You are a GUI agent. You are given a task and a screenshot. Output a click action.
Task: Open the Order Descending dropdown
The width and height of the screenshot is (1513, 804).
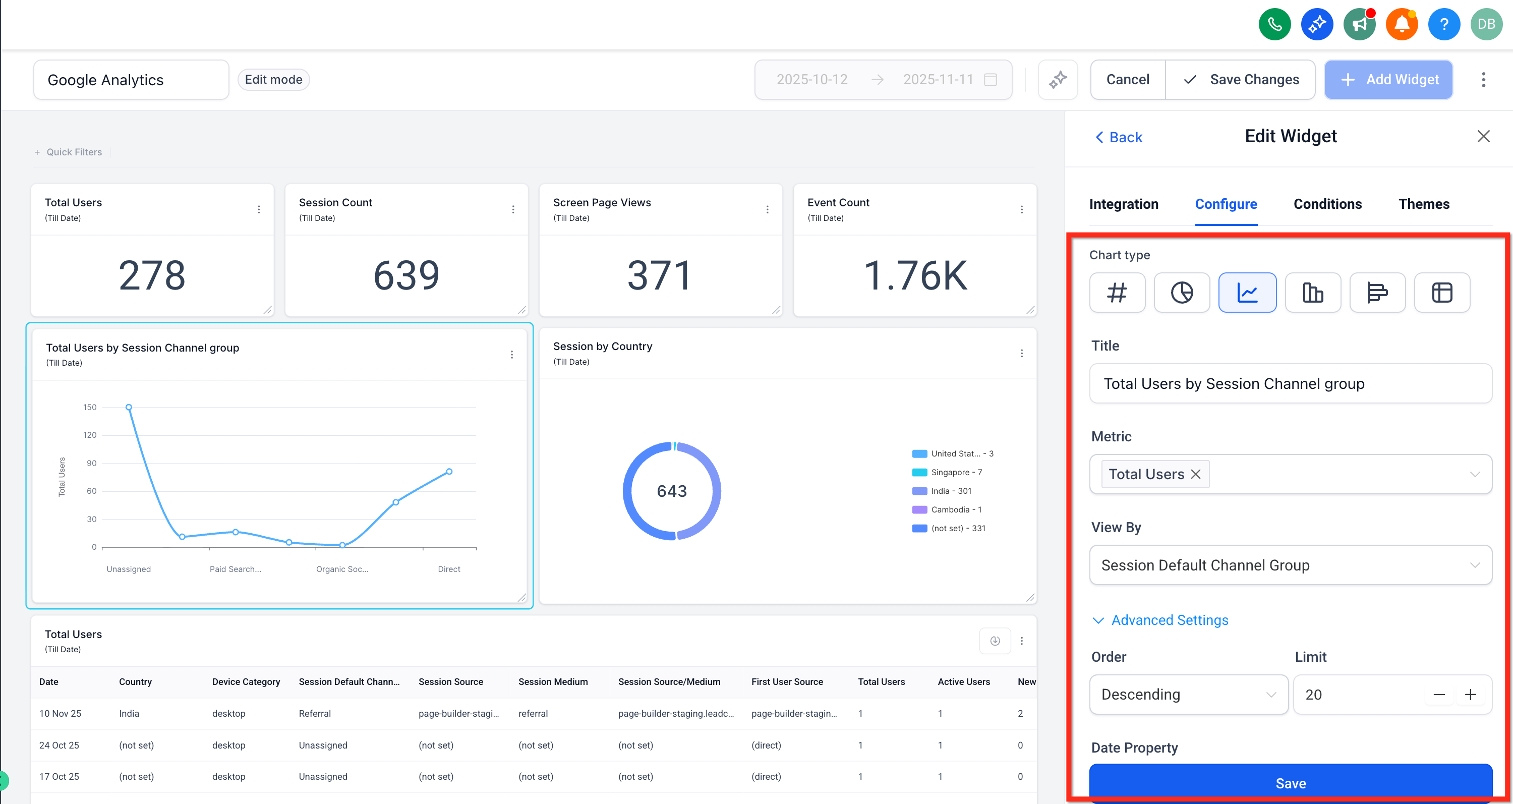coord(1188,694)
